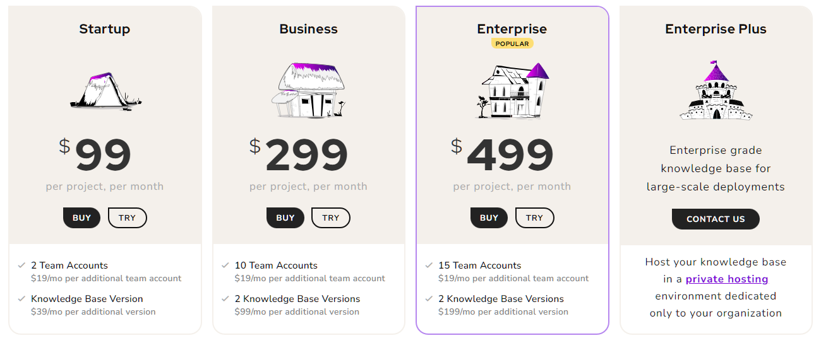Viewport: 821px width, 343px height.
Task: Select the Enterprise Plus heading
Action: (716, 29)
